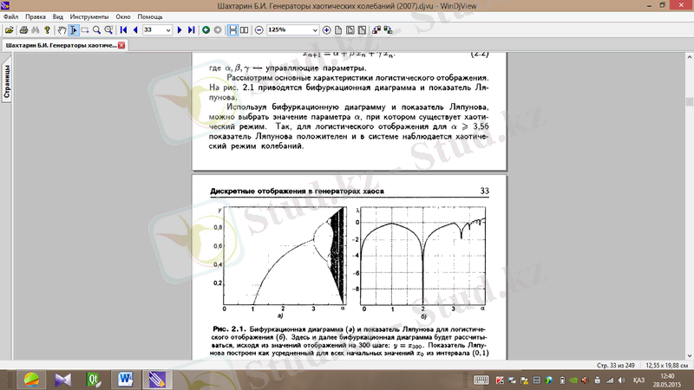Screen dimensions: 694x390
Task: Go to the next page arrow
Action: click(180, 29)
